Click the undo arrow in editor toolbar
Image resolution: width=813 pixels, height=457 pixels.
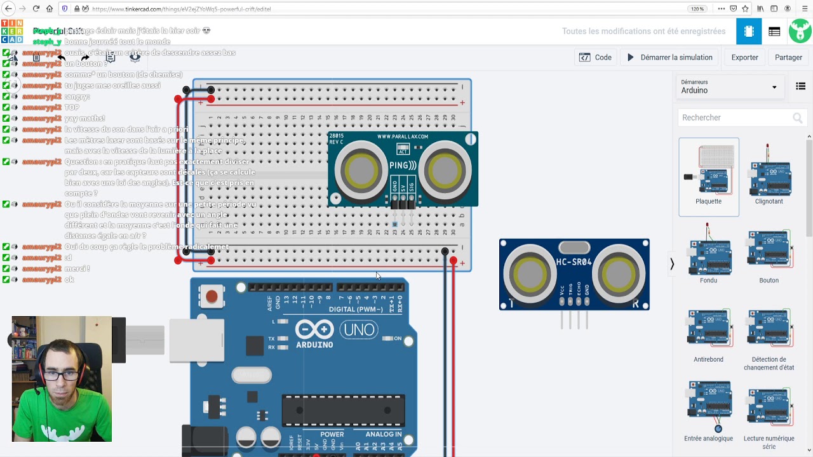(x=61, y=57)
